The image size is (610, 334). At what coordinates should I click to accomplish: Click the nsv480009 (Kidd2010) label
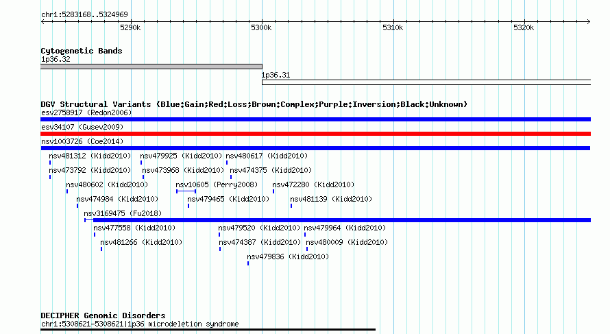347,242
